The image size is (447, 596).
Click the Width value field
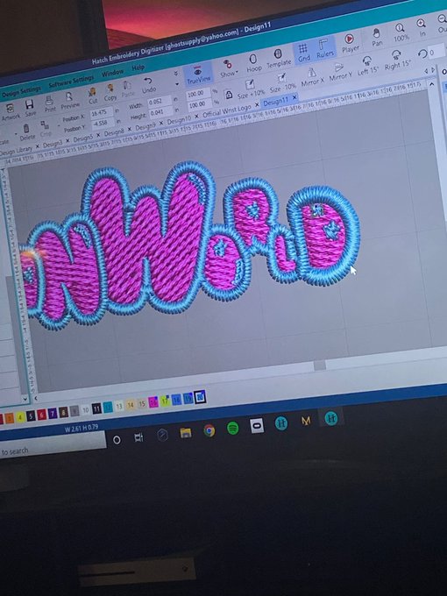[x=158, y=102]
